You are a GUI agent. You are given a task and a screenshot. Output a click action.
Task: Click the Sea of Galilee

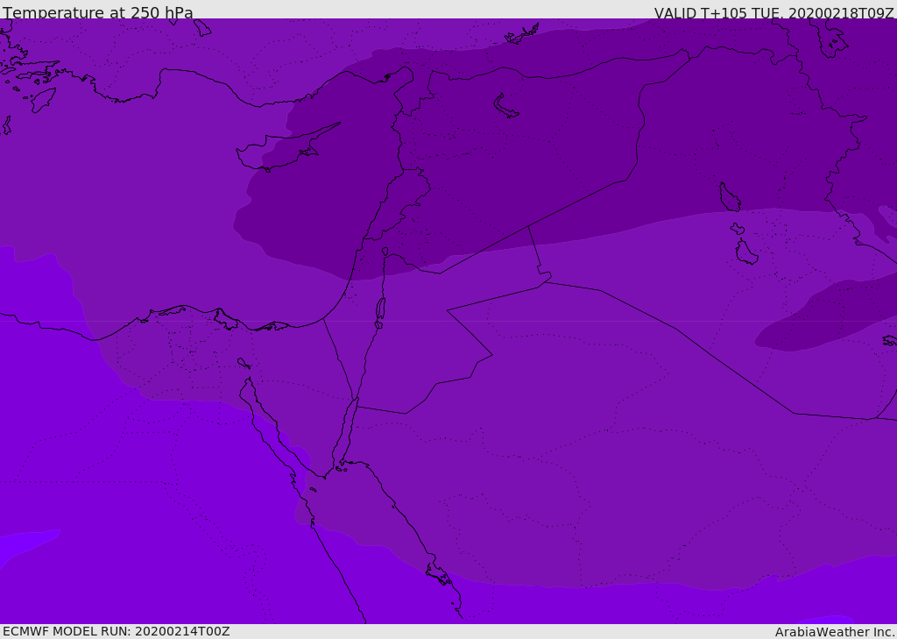[x=385, y=252]
